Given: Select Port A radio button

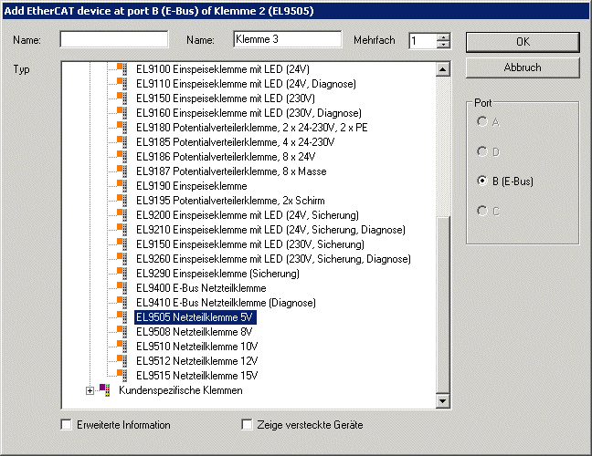Looking at the screenshot, I should (x=482, y=121).
